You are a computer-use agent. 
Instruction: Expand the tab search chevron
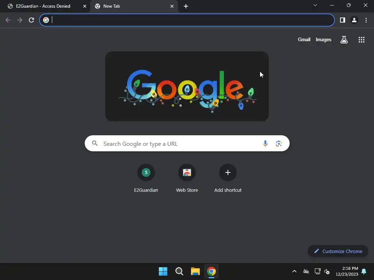tap(315, 5)
